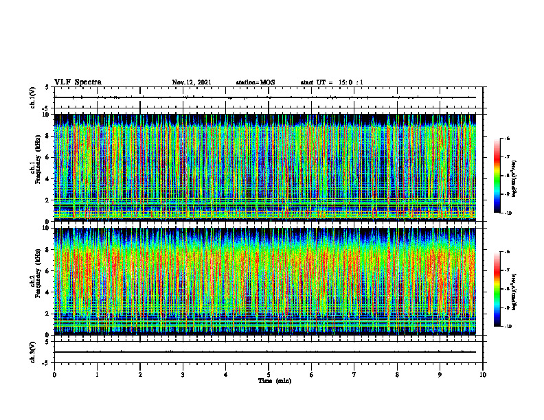Click the "station=MOS" header text
Viewport: 544px width, 420px height.
coord(256,82)
